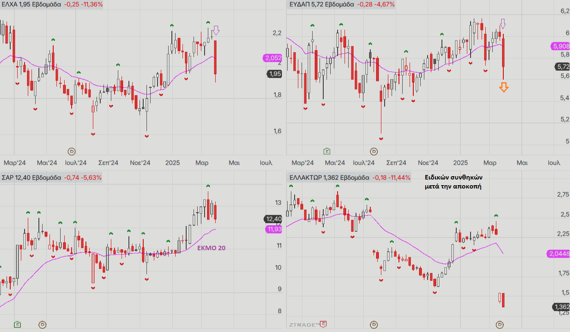Screen dimensions: 570x332
Task: Click the 1,6 level on ΕΛΧΑ price axis
Action: click(277, 131)
